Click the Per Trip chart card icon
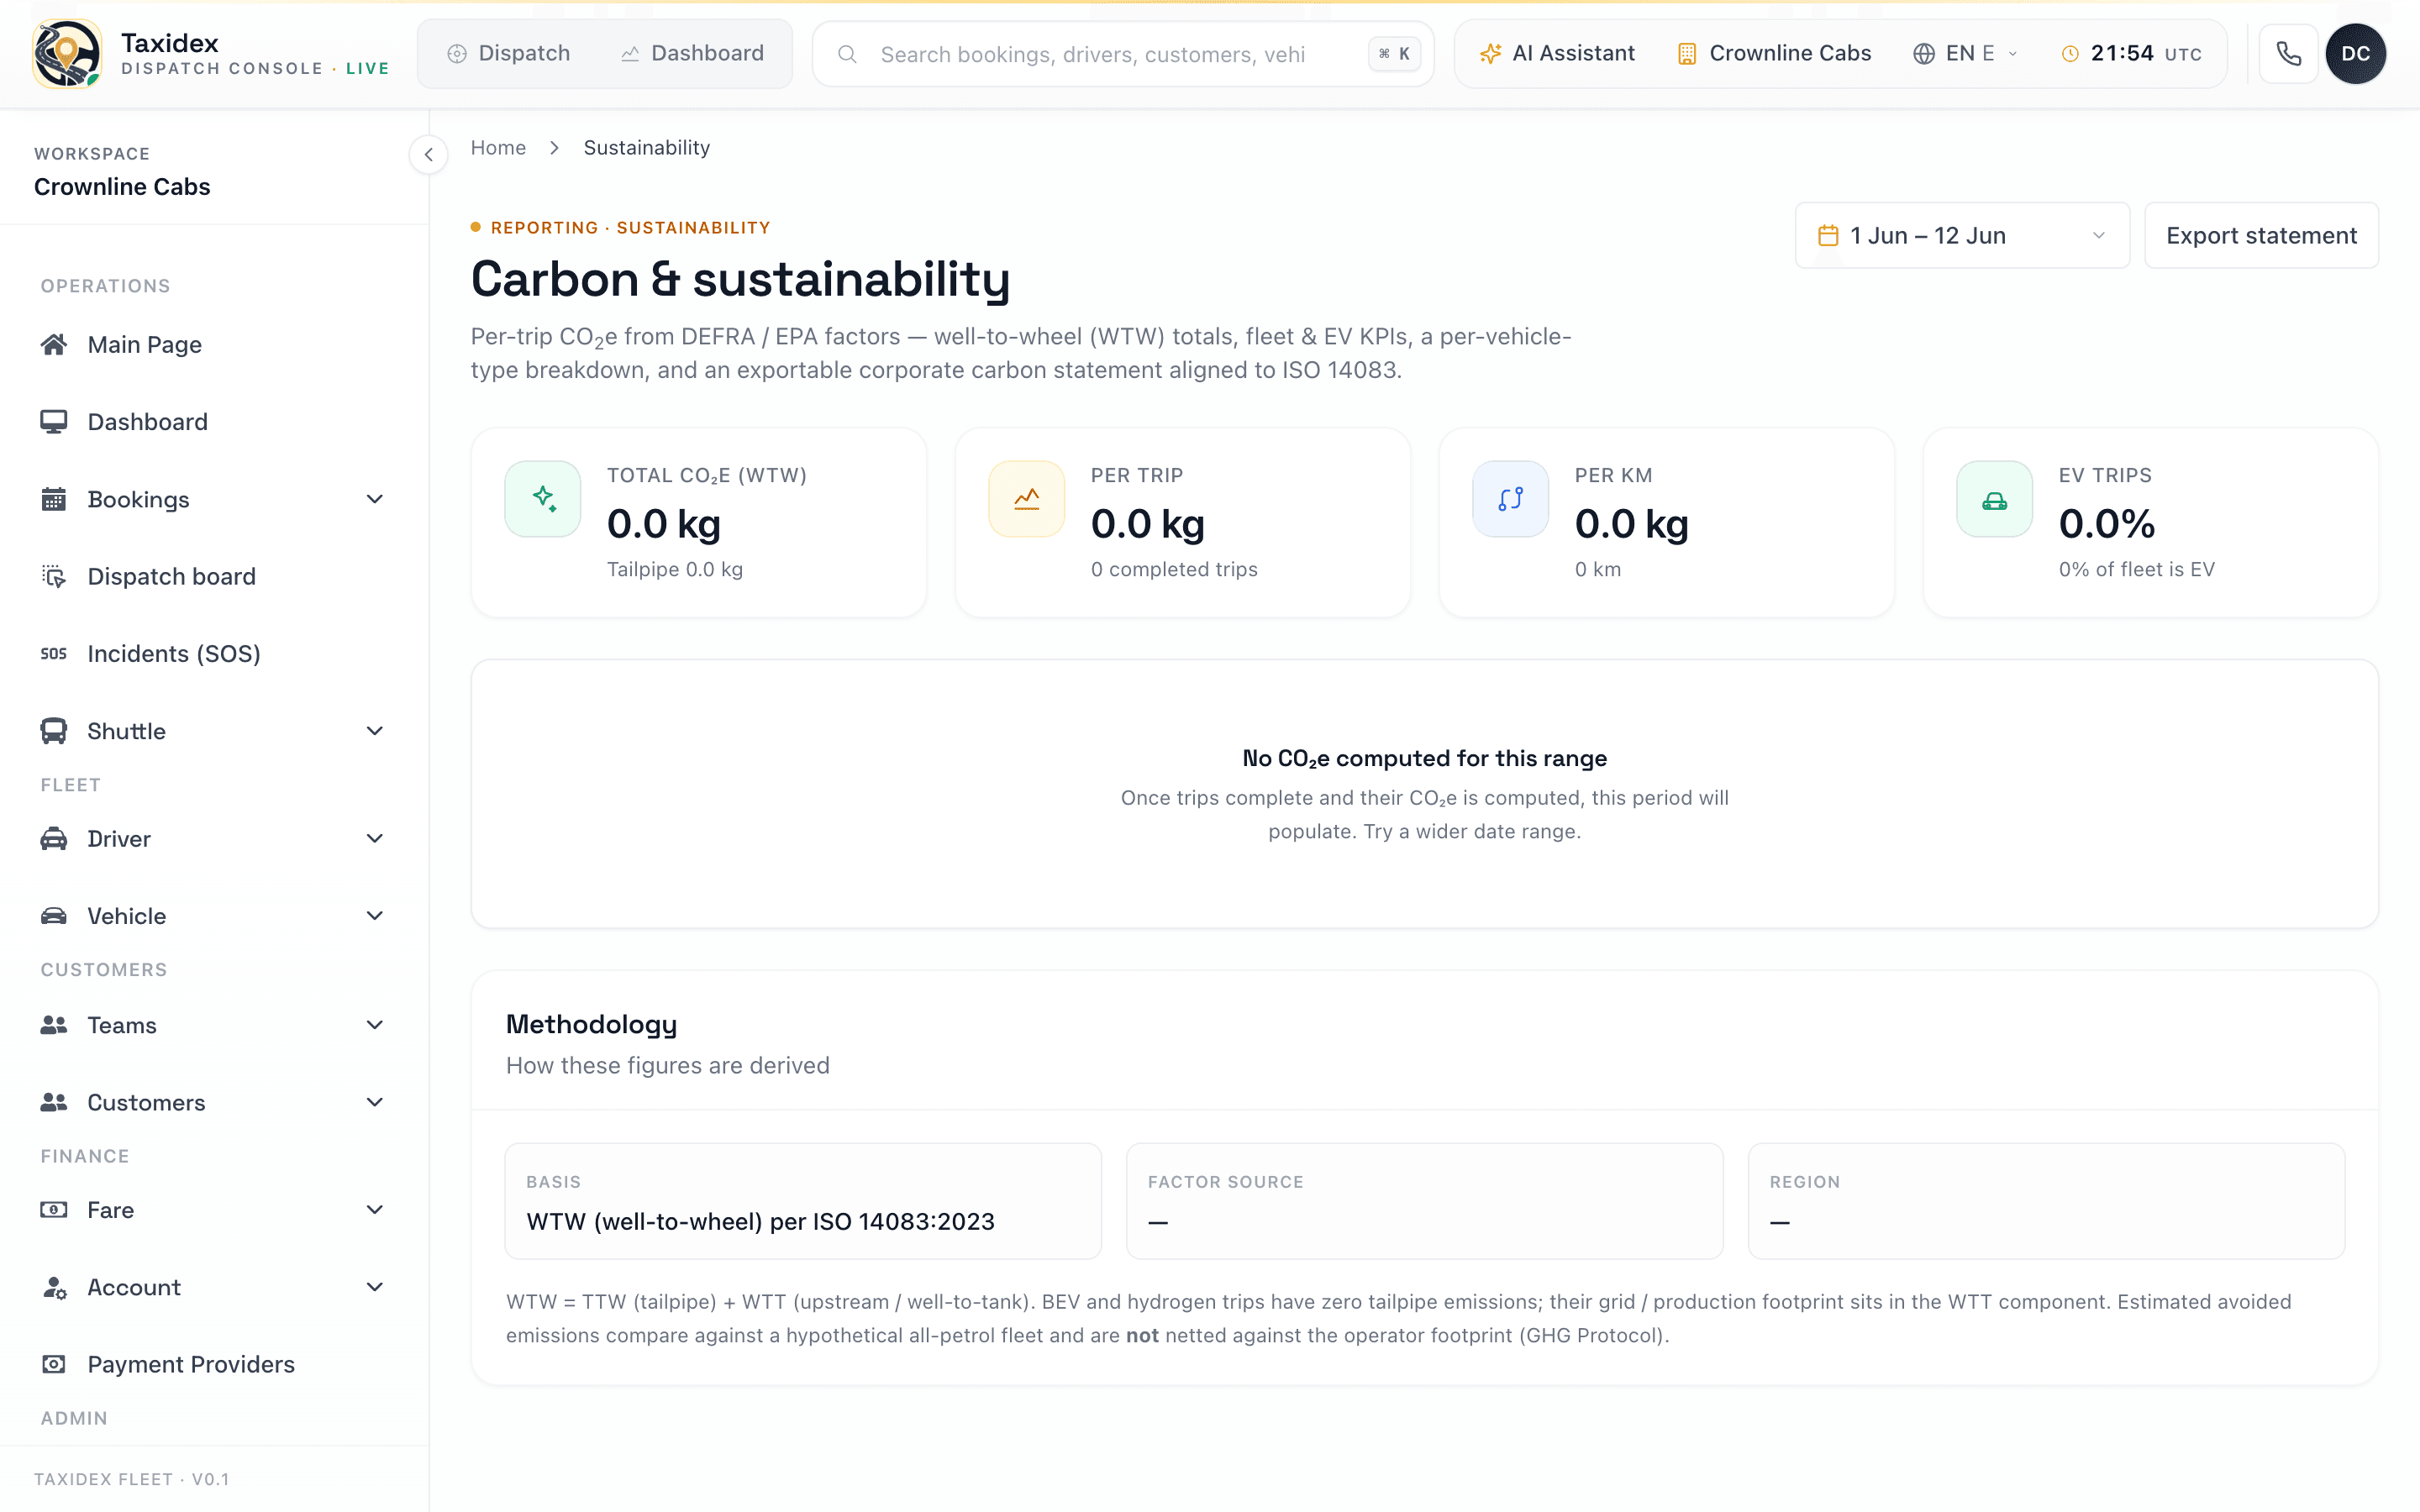Screen dimensions: 2420x1512 (1027, 499)
